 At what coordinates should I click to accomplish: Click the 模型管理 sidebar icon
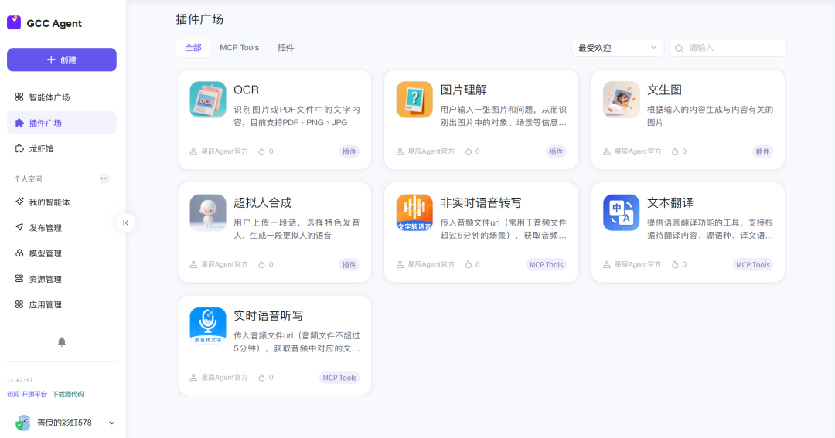coord(19,253)
